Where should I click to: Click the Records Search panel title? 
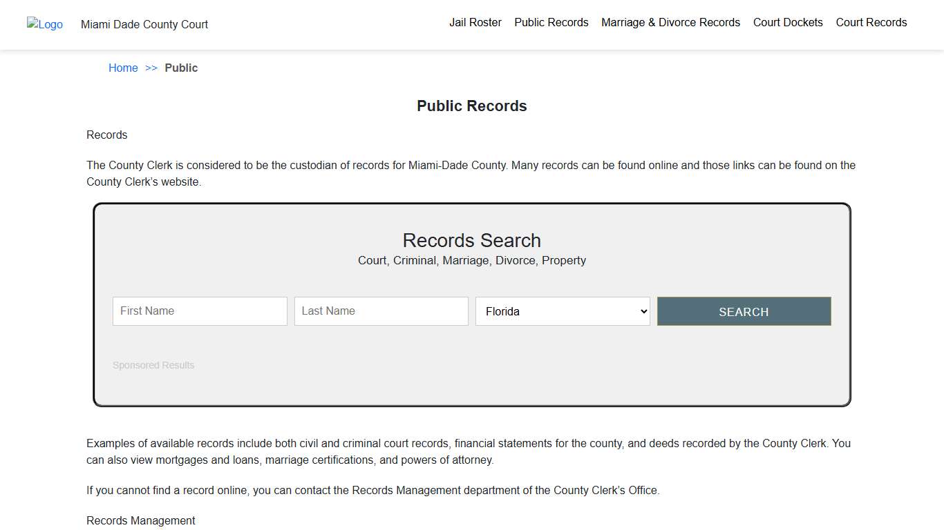tap(472, 240)
